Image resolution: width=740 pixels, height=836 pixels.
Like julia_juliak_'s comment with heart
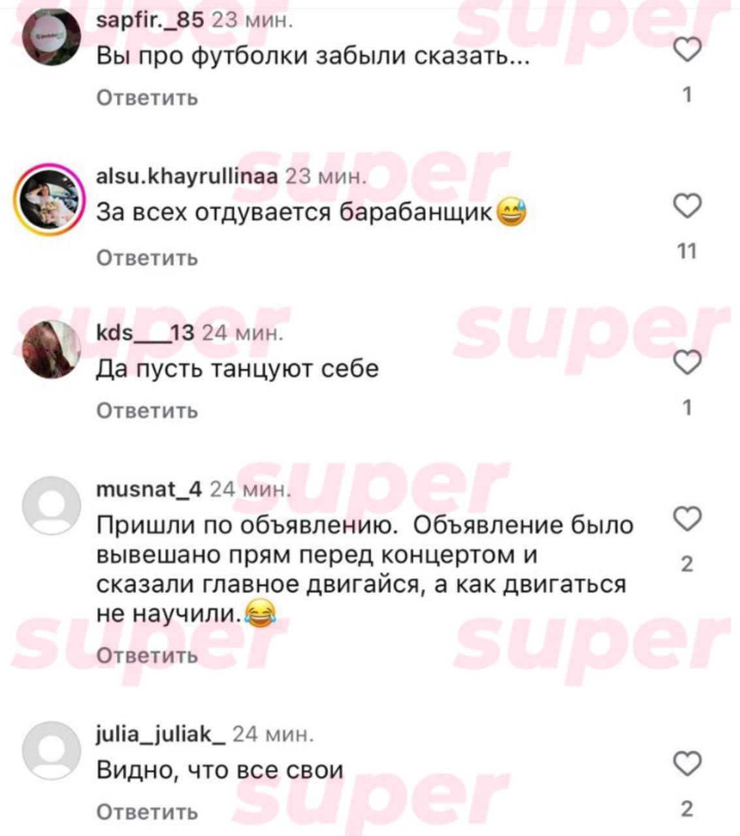(686, 764)
